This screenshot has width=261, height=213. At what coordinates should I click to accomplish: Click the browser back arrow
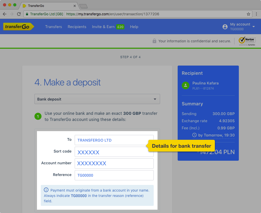click(5, 14)
